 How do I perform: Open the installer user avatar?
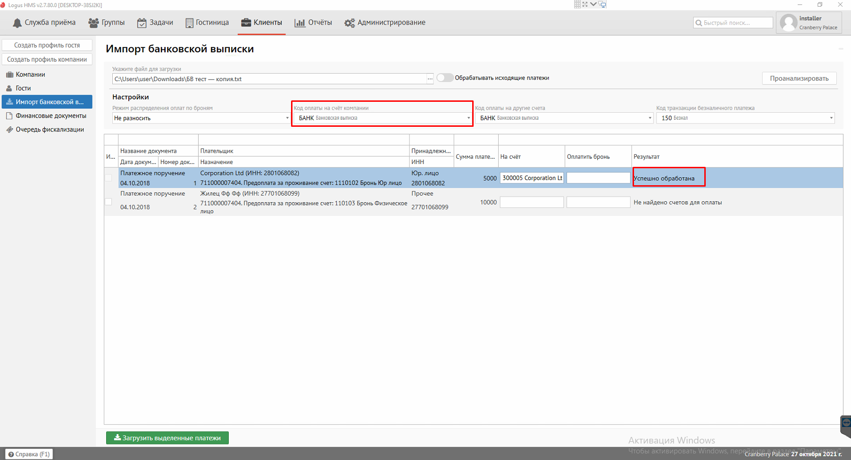(x=788, y=23)
